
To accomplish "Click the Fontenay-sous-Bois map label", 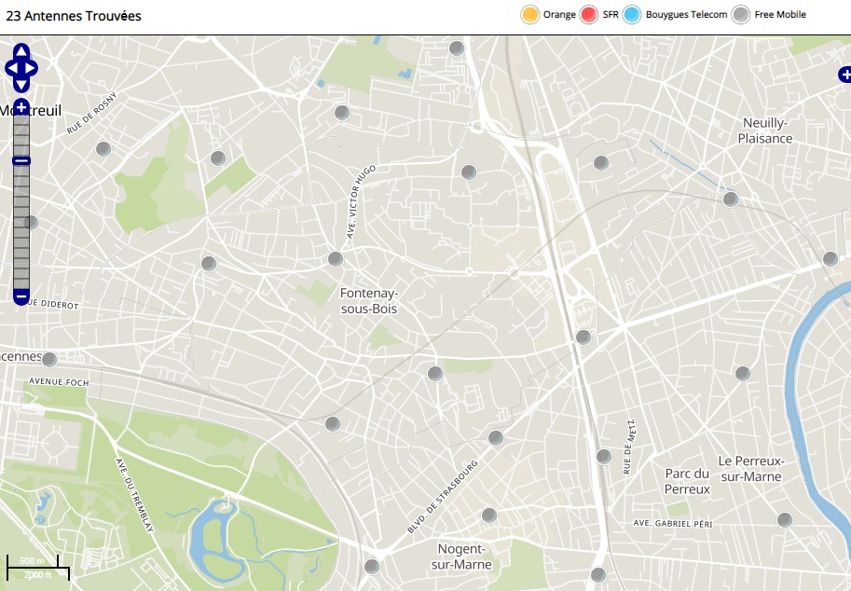I will [369, 300].
